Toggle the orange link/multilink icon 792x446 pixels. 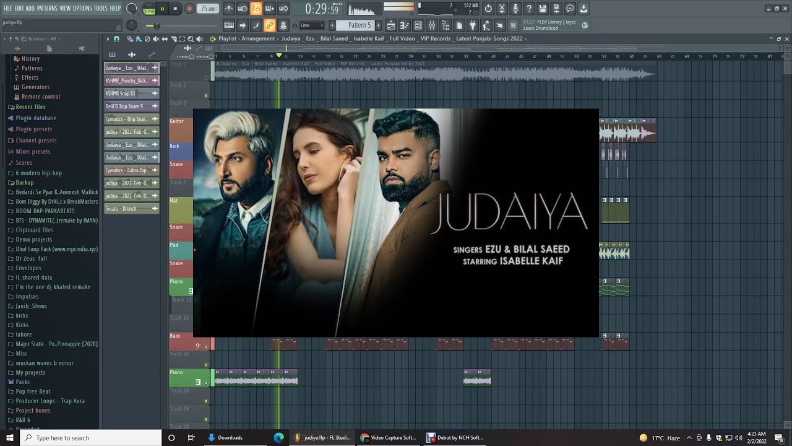point(269,25)
